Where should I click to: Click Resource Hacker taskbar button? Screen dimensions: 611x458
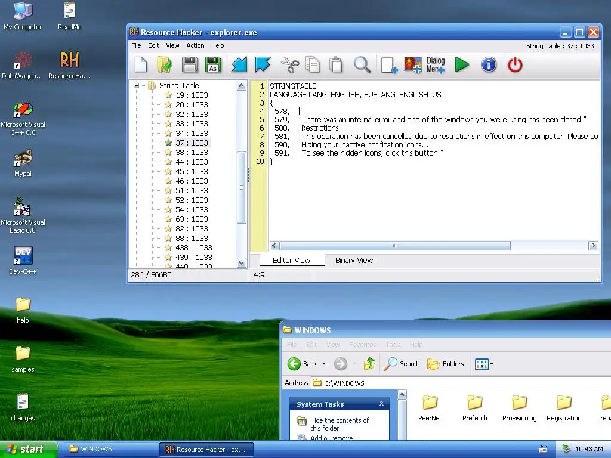point(206,450)
